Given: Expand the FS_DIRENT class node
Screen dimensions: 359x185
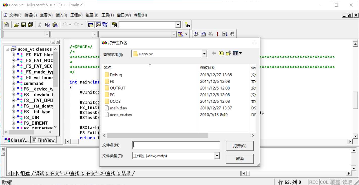Looking at the screenshot, I should coord(13,123).
